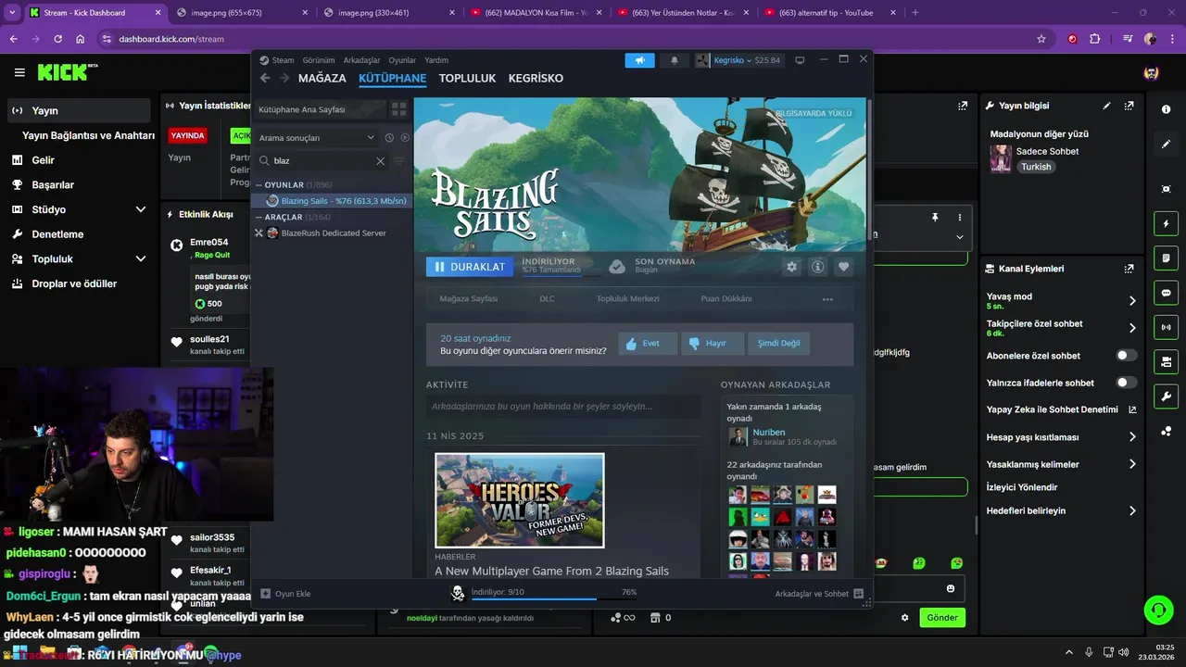The height and width of the screenshot is (667, 1186).
Task: Expand Yavaş mod options
Action: coord(1132,300)
